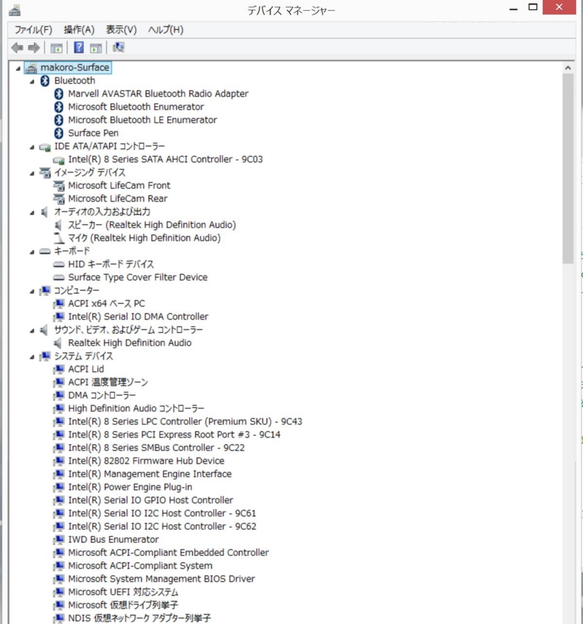Viewport: 583px width, 624px height.
Task: Click the IDE ATA/ATAPI controller category icon
Action: (x=45, y=147)
